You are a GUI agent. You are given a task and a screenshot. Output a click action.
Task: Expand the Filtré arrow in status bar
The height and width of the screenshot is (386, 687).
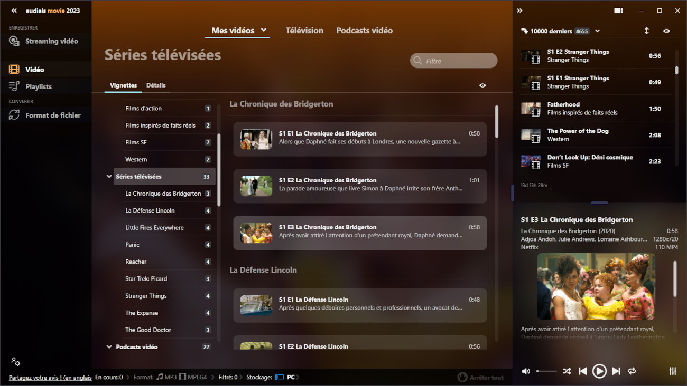(241, 377)
